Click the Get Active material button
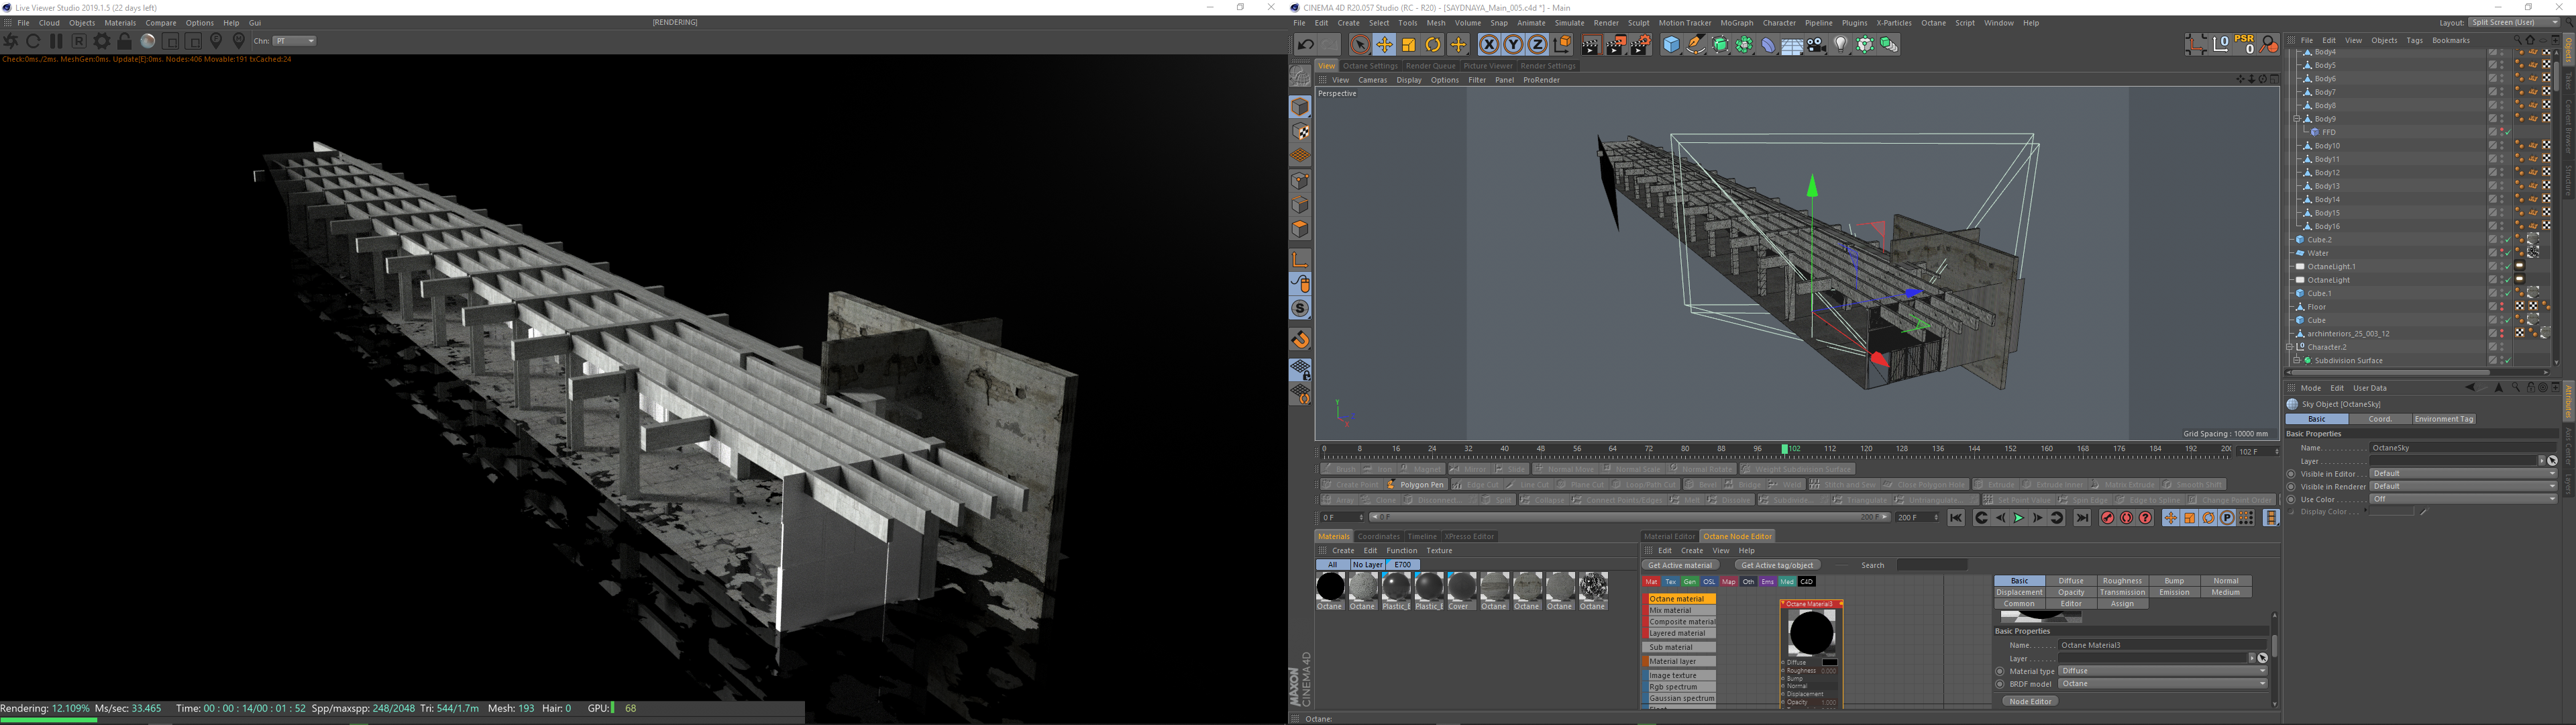The image size is (2576, 725). [x=1680, y=565]
